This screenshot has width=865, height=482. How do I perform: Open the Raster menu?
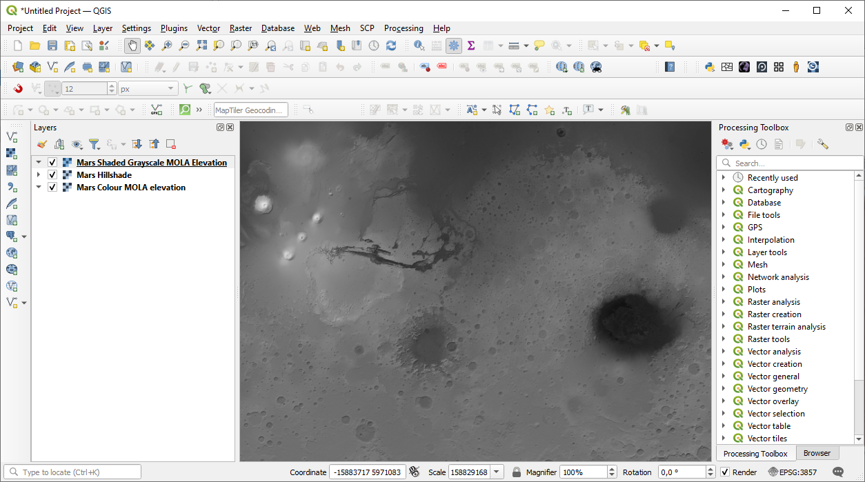pos(240,28)
